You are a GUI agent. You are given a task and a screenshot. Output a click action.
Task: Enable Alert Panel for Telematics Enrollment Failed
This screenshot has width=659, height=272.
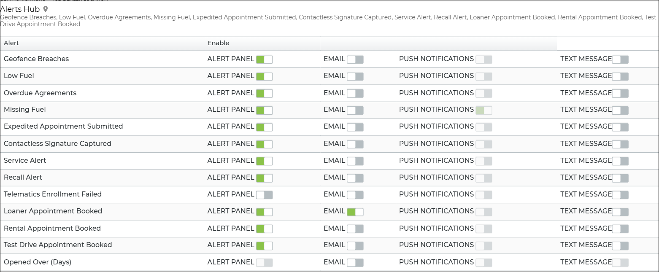[x=264, y=195]
